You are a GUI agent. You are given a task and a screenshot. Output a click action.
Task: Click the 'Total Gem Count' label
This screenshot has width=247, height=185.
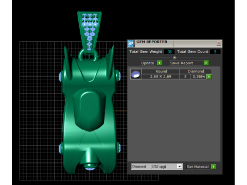coord(193,51)
